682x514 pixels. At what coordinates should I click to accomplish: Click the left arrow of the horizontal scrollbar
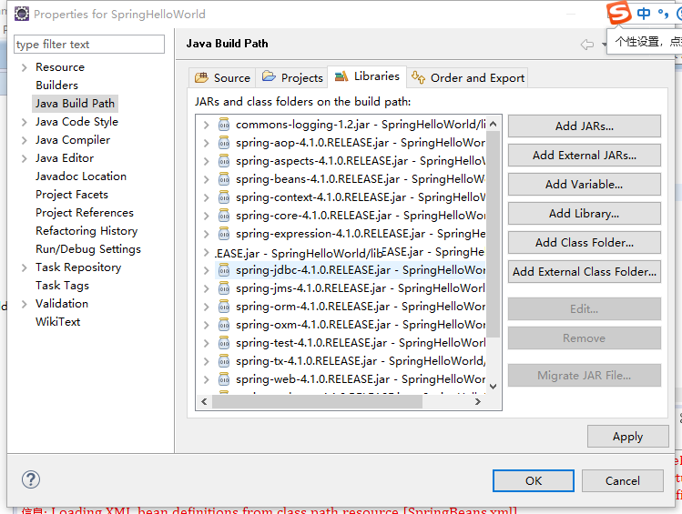point(204,402)
